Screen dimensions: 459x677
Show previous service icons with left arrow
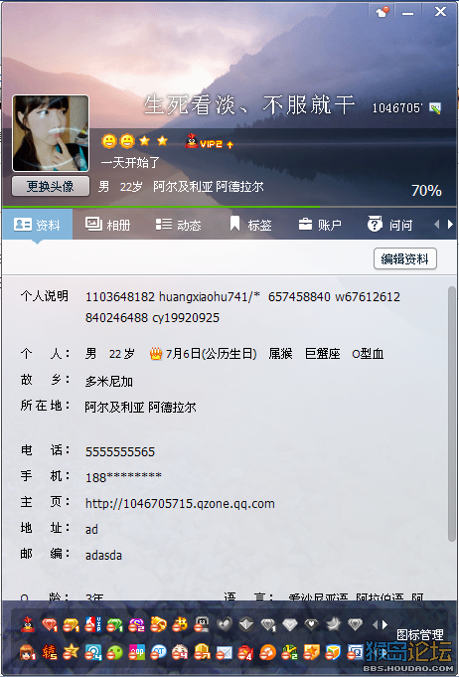(x=375, y=624)
